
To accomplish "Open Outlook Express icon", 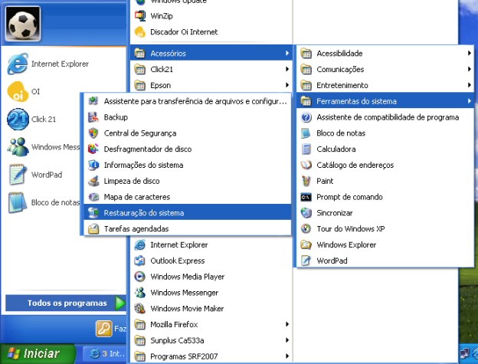I will tap(140, 261).
